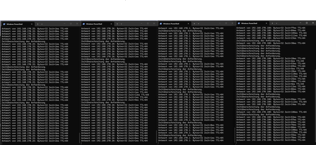Image resolution: width=316 pixels, height=145 pixels.
Task: Close the tab in the 192.168.178.1 window
Action: point(188,24)
